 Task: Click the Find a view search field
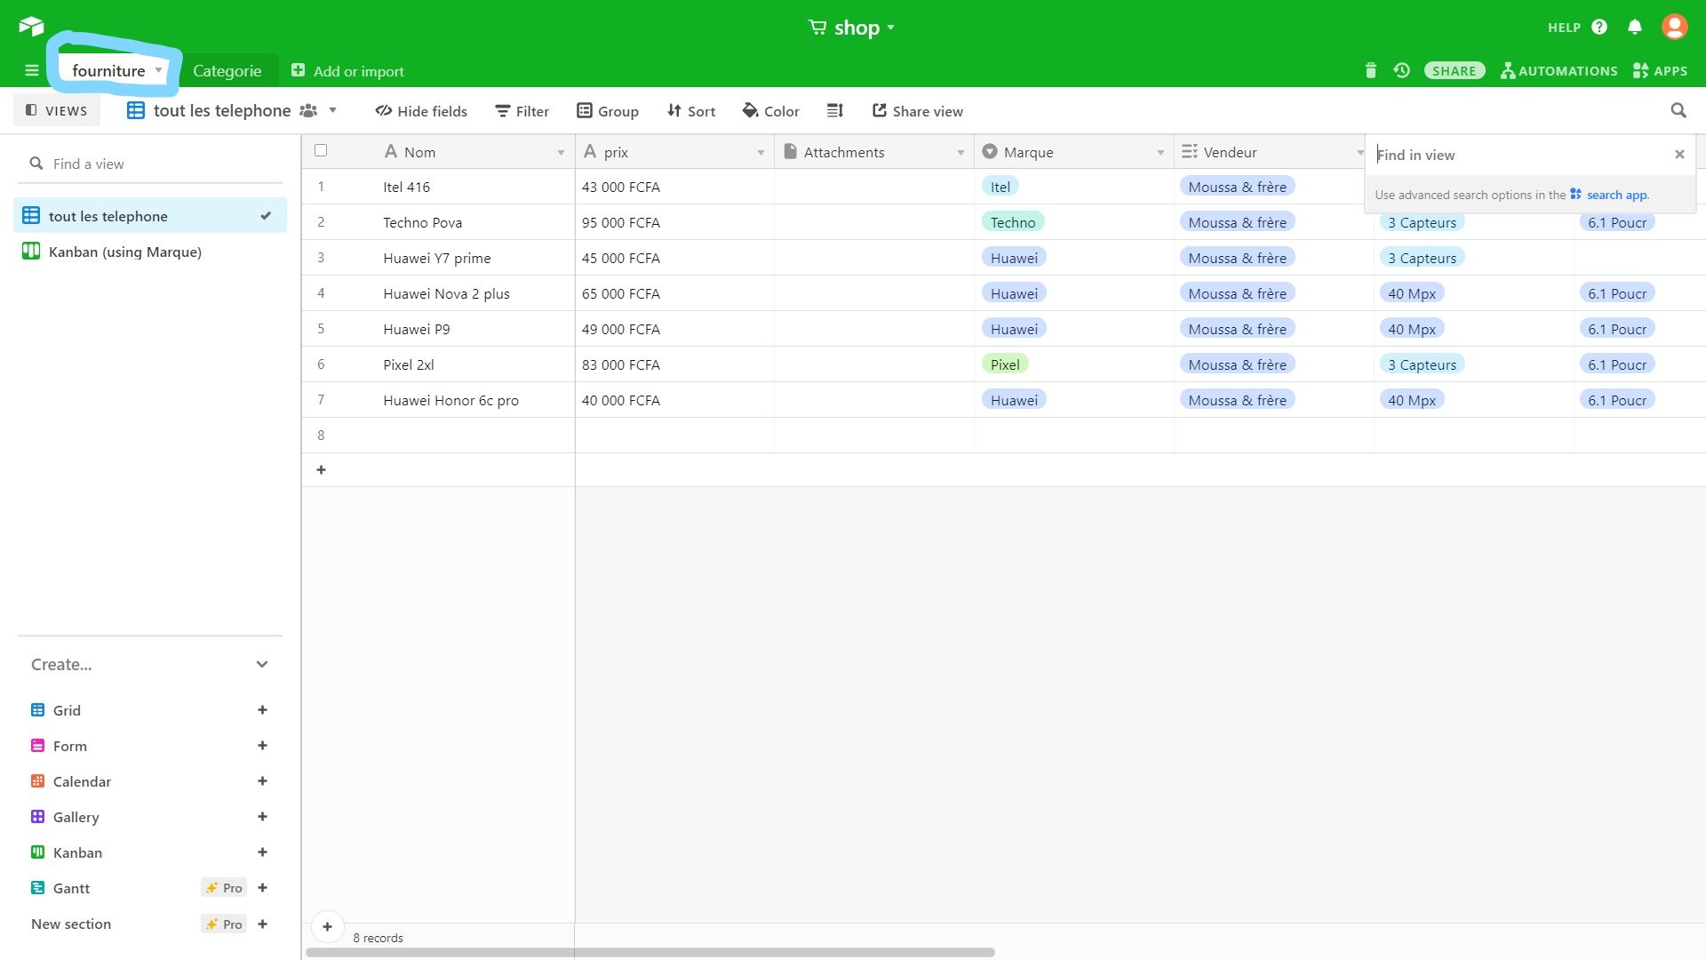coord(150,164)
